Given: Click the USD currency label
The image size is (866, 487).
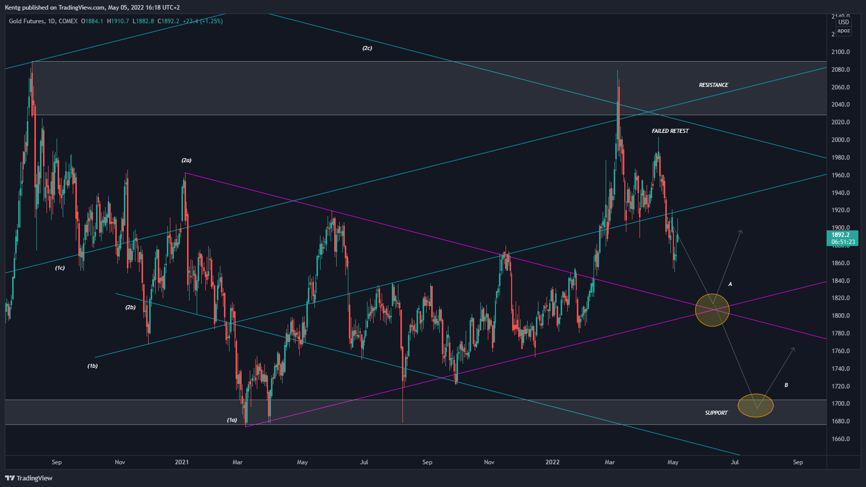Looking at the screenshot, I should (844, 22).
